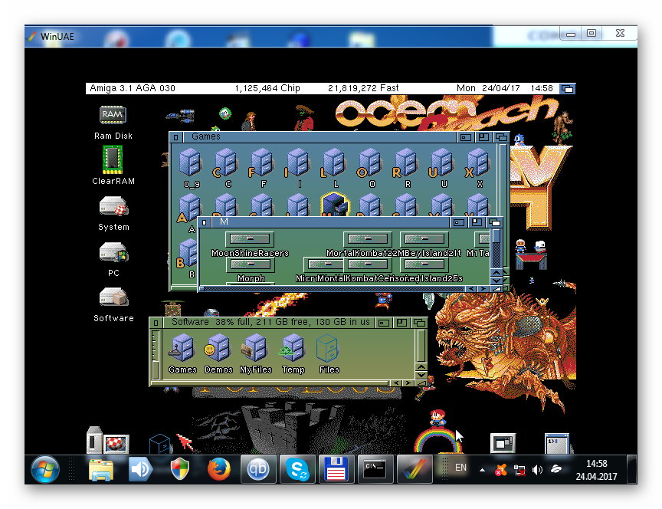
Task: Click the Software window depth gadget
Action: [x=419, y=323]
